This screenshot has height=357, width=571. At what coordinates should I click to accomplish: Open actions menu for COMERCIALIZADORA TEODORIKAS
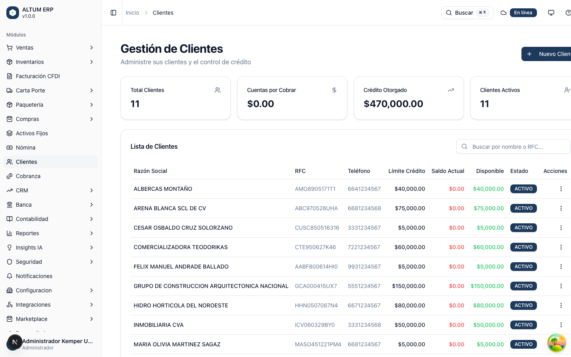pos(561,247)
